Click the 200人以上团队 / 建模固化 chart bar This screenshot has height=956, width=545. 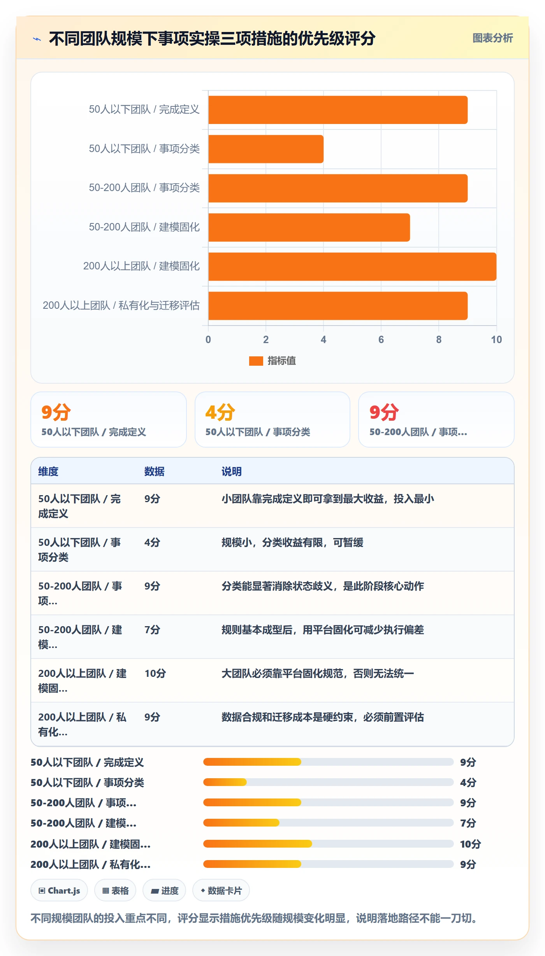(352, 267)
